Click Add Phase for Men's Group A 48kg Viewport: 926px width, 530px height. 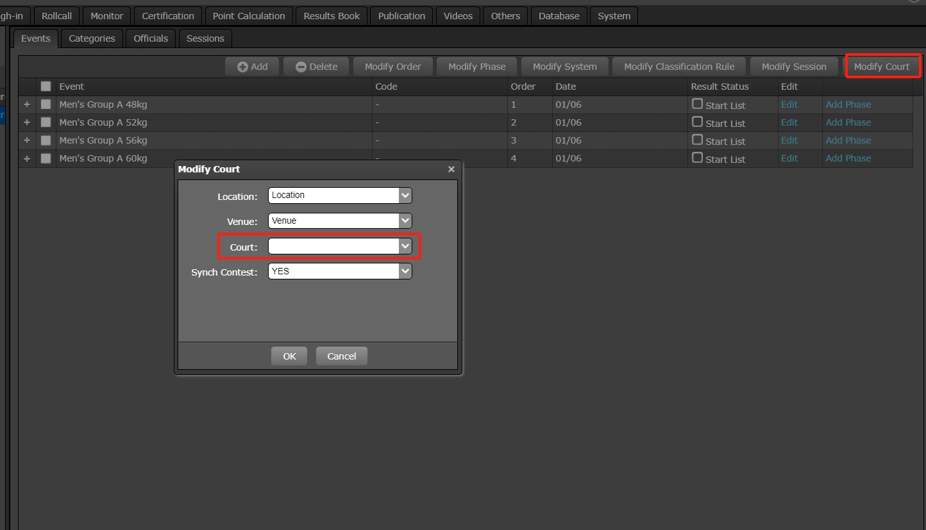(x=848, y=104)
